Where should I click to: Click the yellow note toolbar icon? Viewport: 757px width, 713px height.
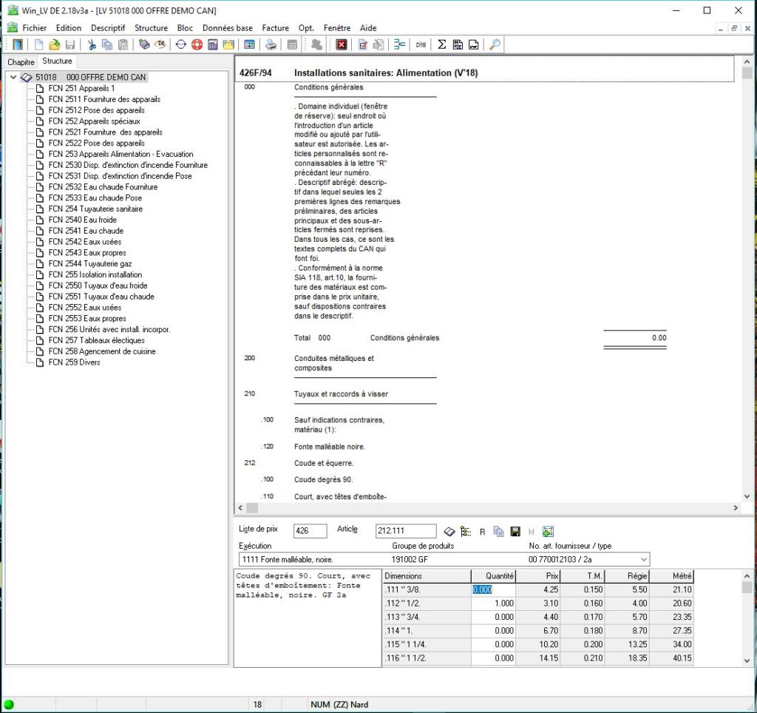click(228, 45)
